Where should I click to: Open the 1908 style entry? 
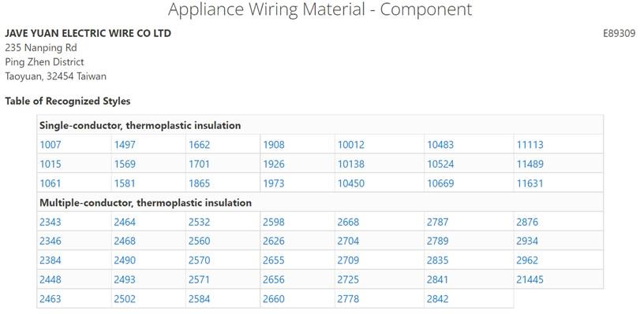274,145
